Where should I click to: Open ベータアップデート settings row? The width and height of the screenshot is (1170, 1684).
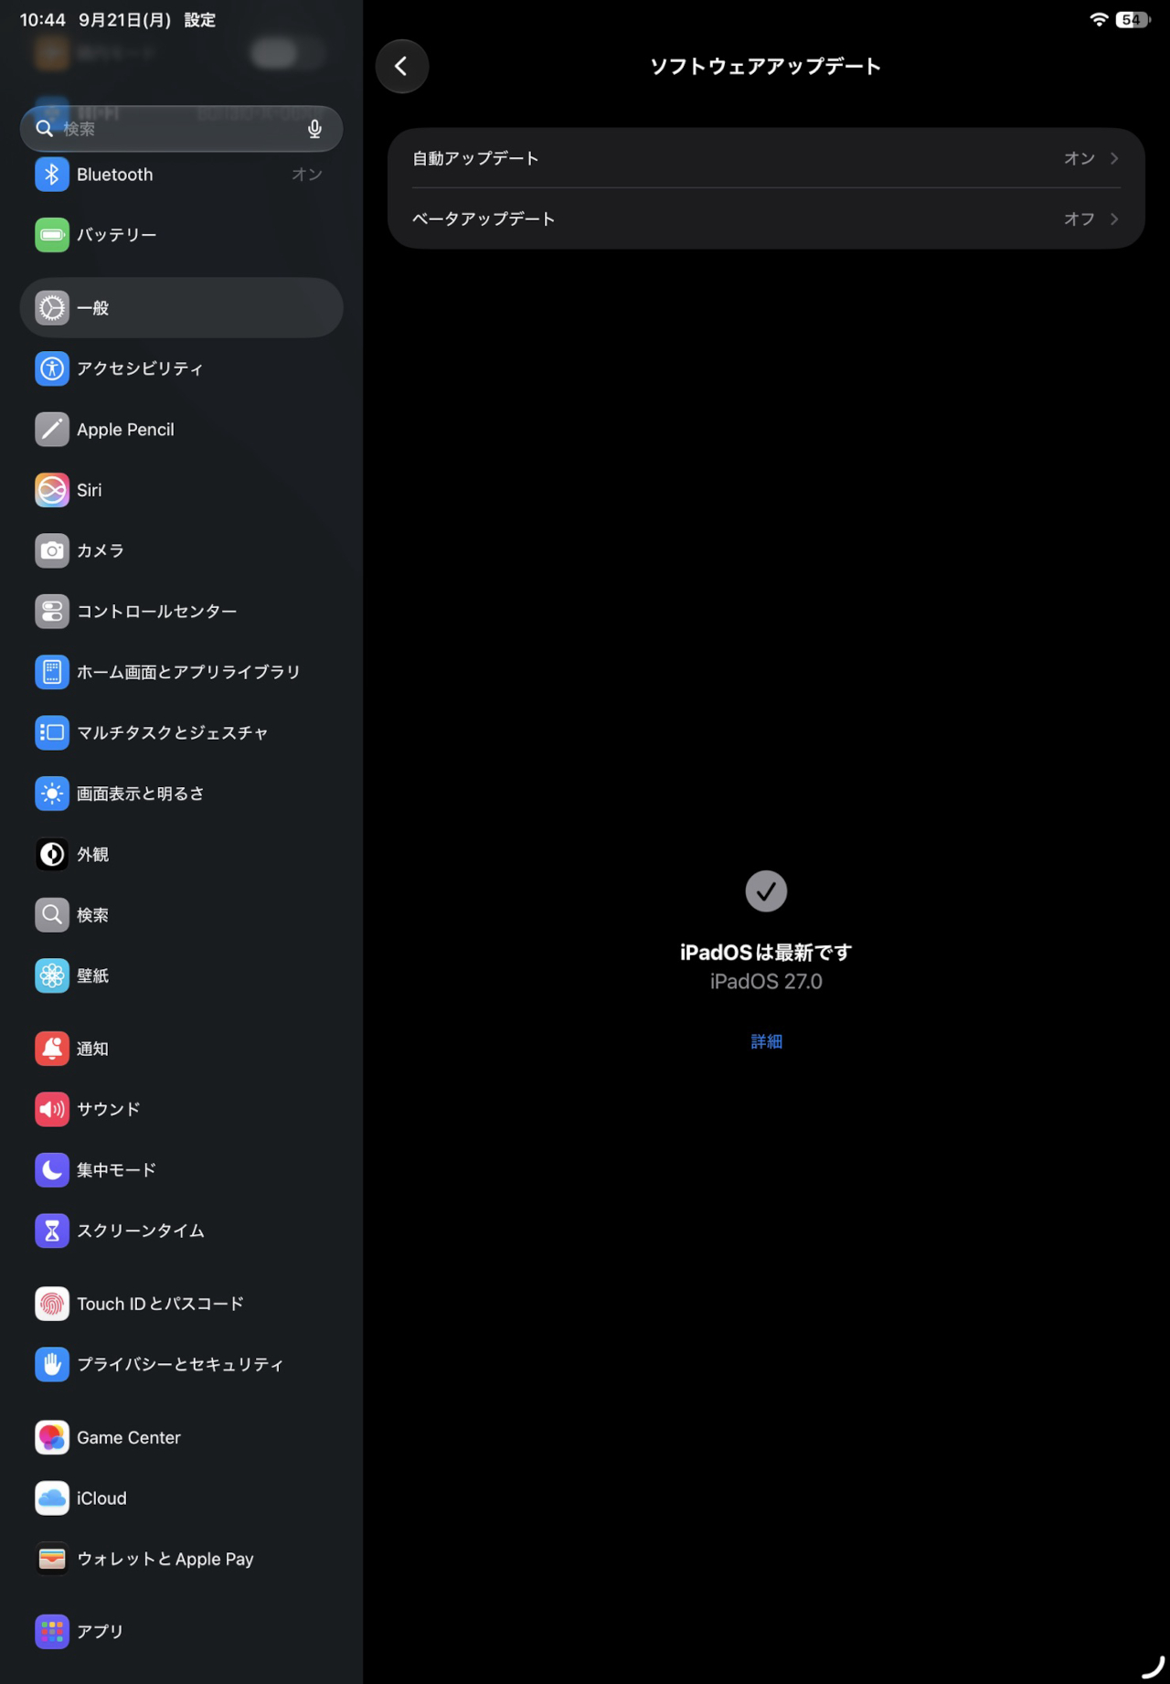point(766,218)
